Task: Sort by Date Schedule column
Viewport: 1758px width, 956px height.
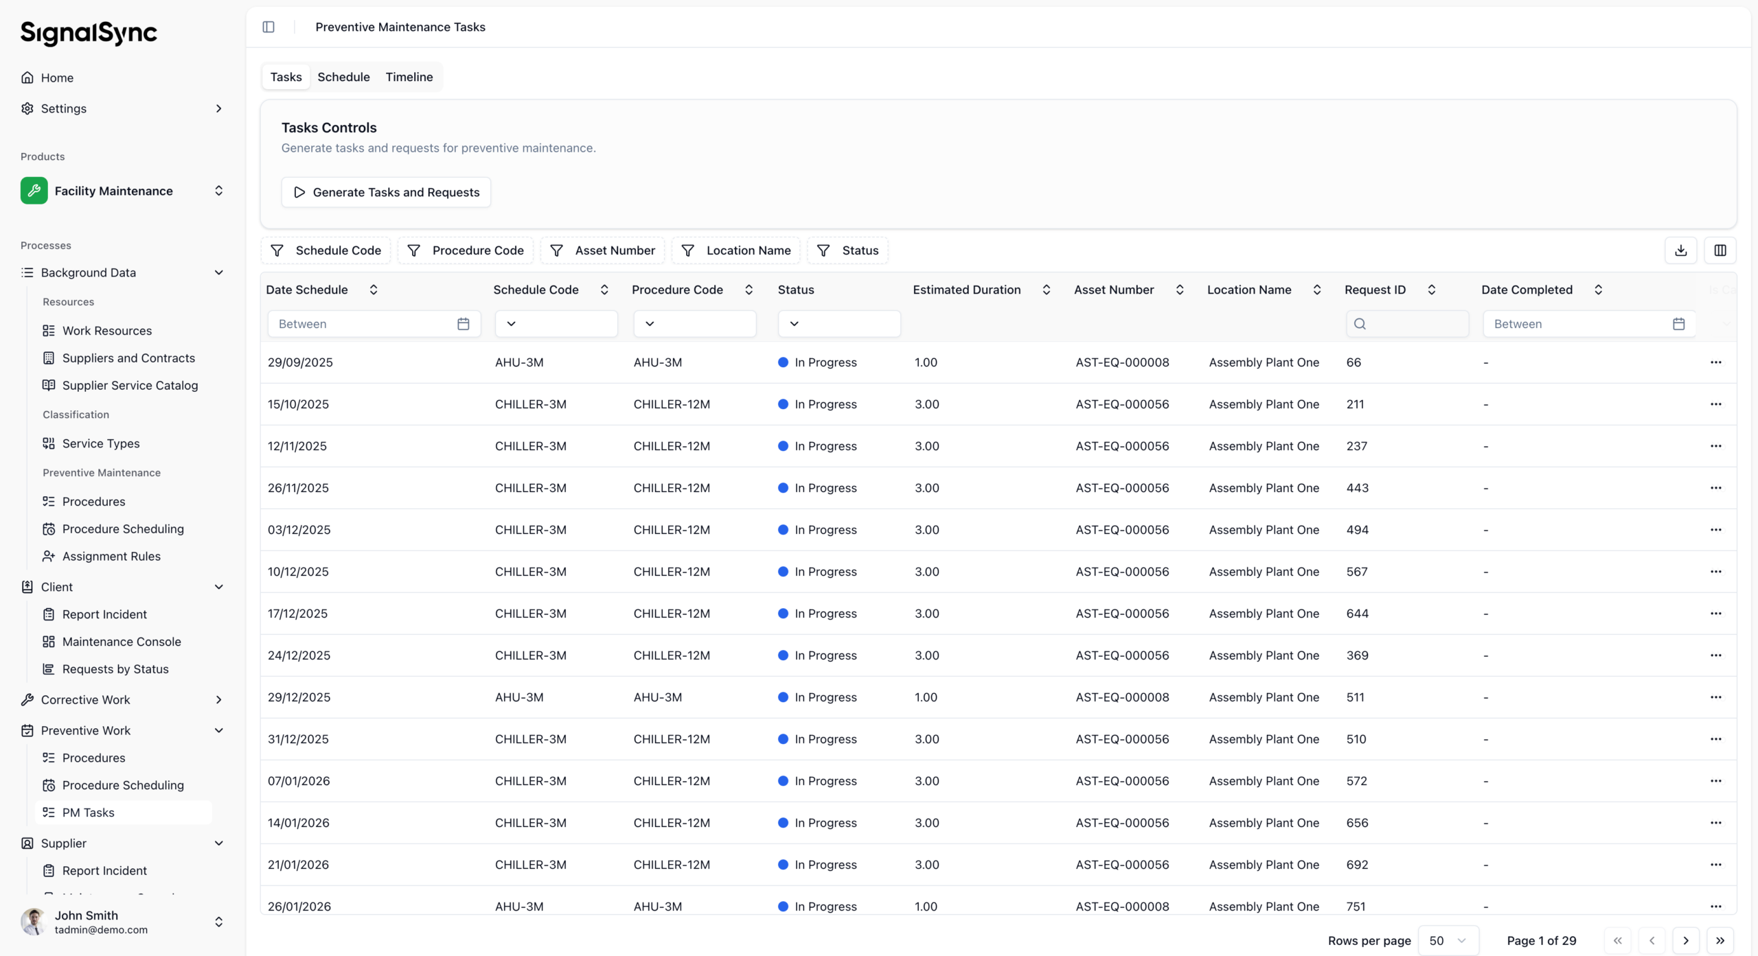Action: [373, 290]
